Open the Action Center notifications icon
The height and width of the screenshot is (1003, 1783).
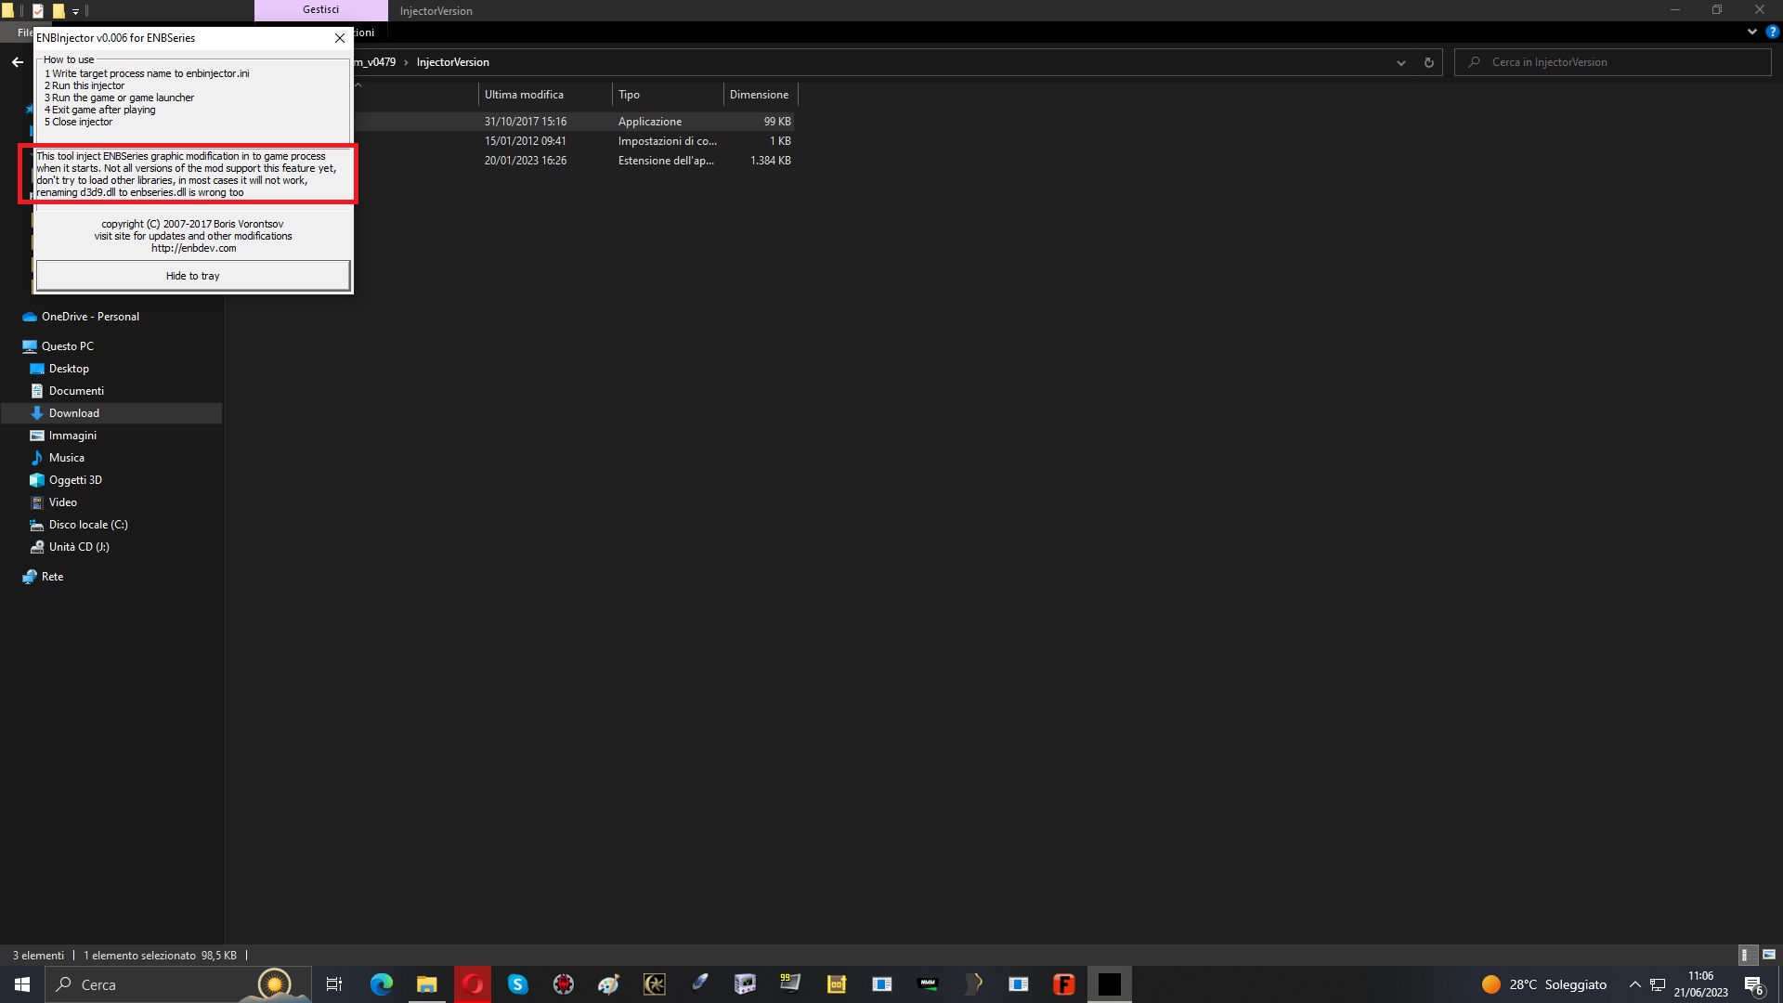[x=1754, y=983]
